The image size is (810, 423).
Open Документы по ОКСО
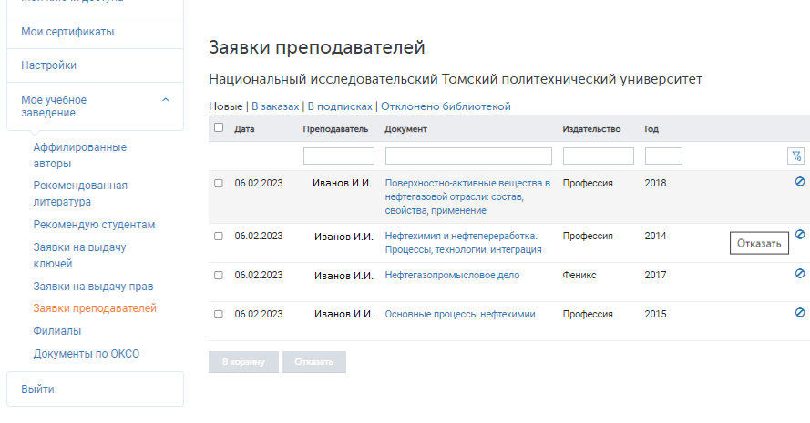87,353
